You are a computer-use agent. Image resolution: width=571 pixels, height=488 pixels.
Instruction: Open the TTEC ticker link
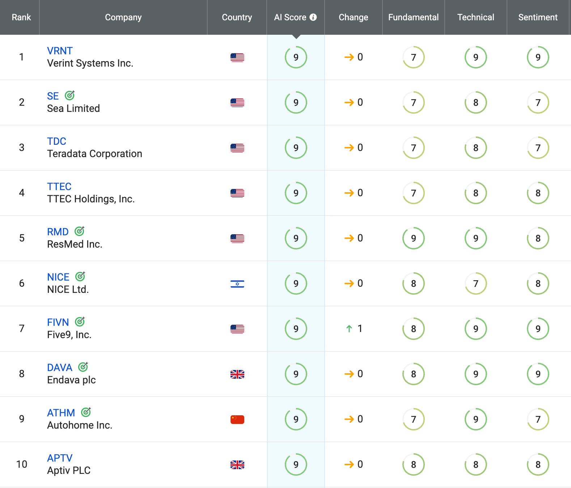(59, 186)
